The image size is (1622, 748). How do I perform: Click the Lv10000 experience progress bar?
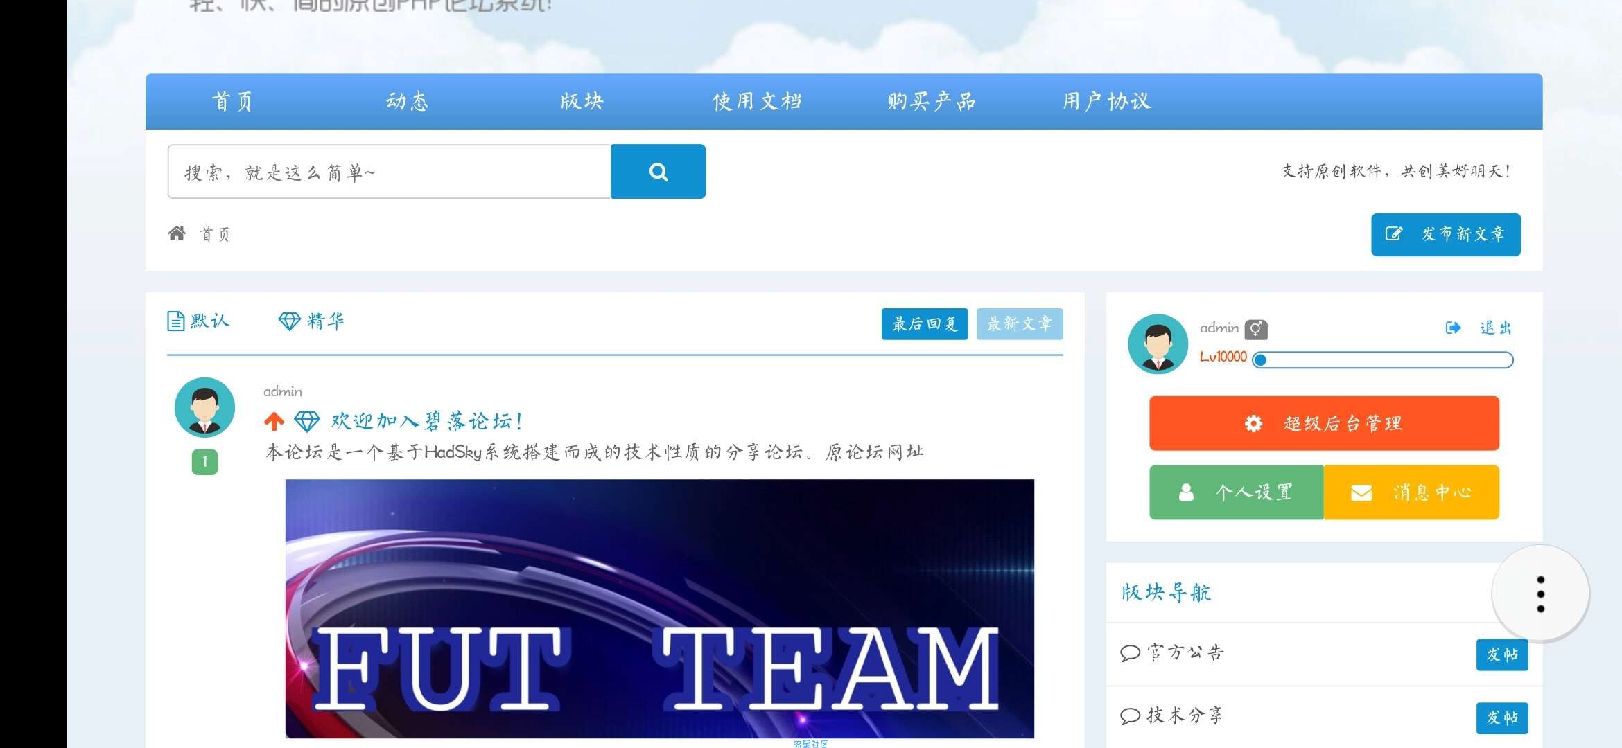tap(1382, 360)
